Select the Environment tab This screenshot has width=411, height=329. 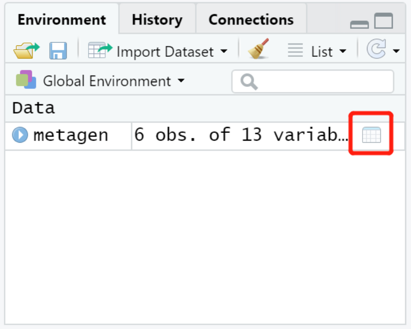[61, 20]
